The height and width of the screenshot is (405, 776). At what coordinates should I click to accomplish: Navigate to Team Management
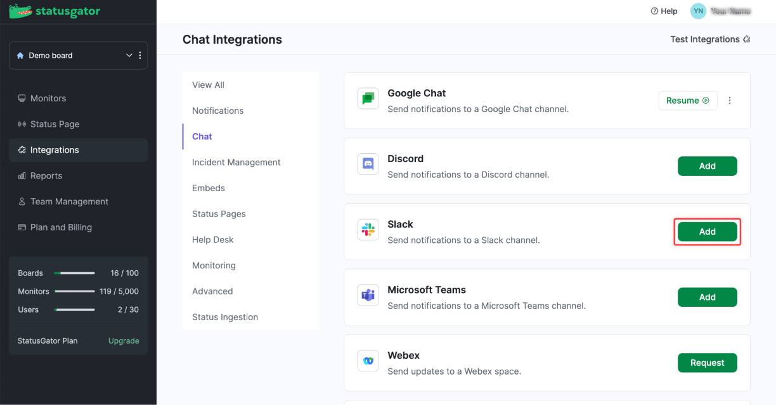click(79, 202)
